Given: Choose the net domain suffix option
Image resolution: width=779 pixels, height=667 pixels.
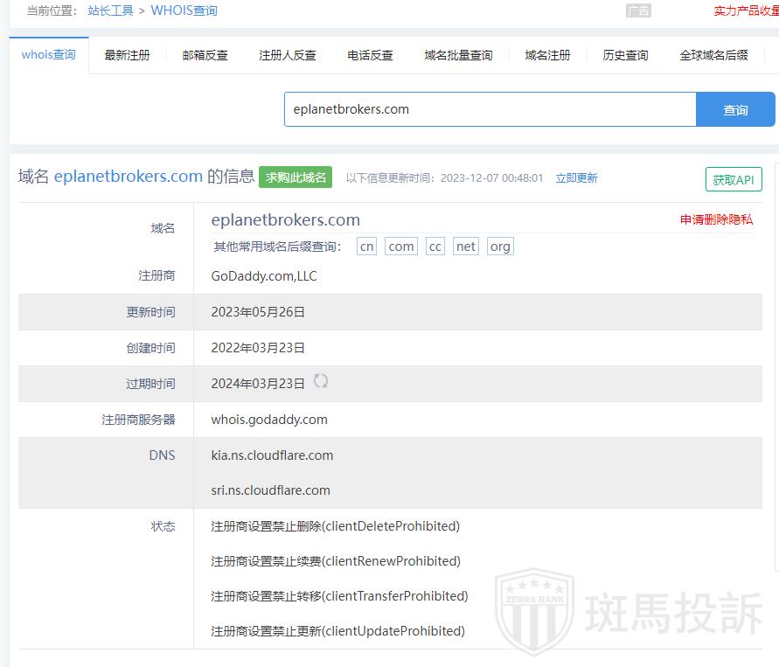Looking at the screenshot, I should click(x=466, y=247).
